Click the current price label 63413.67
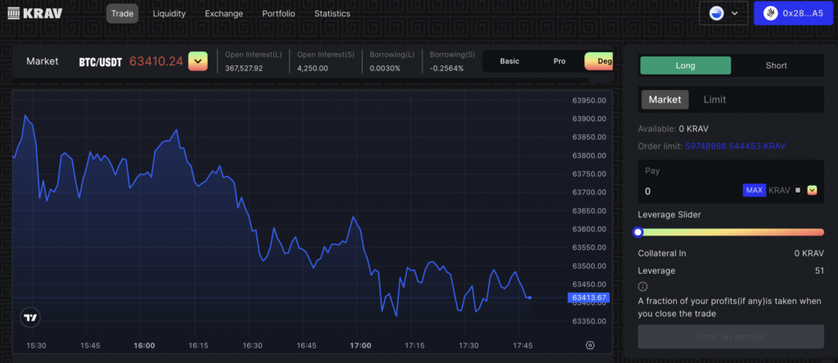The width and height of the screenshot is (838, 363). 588,298
